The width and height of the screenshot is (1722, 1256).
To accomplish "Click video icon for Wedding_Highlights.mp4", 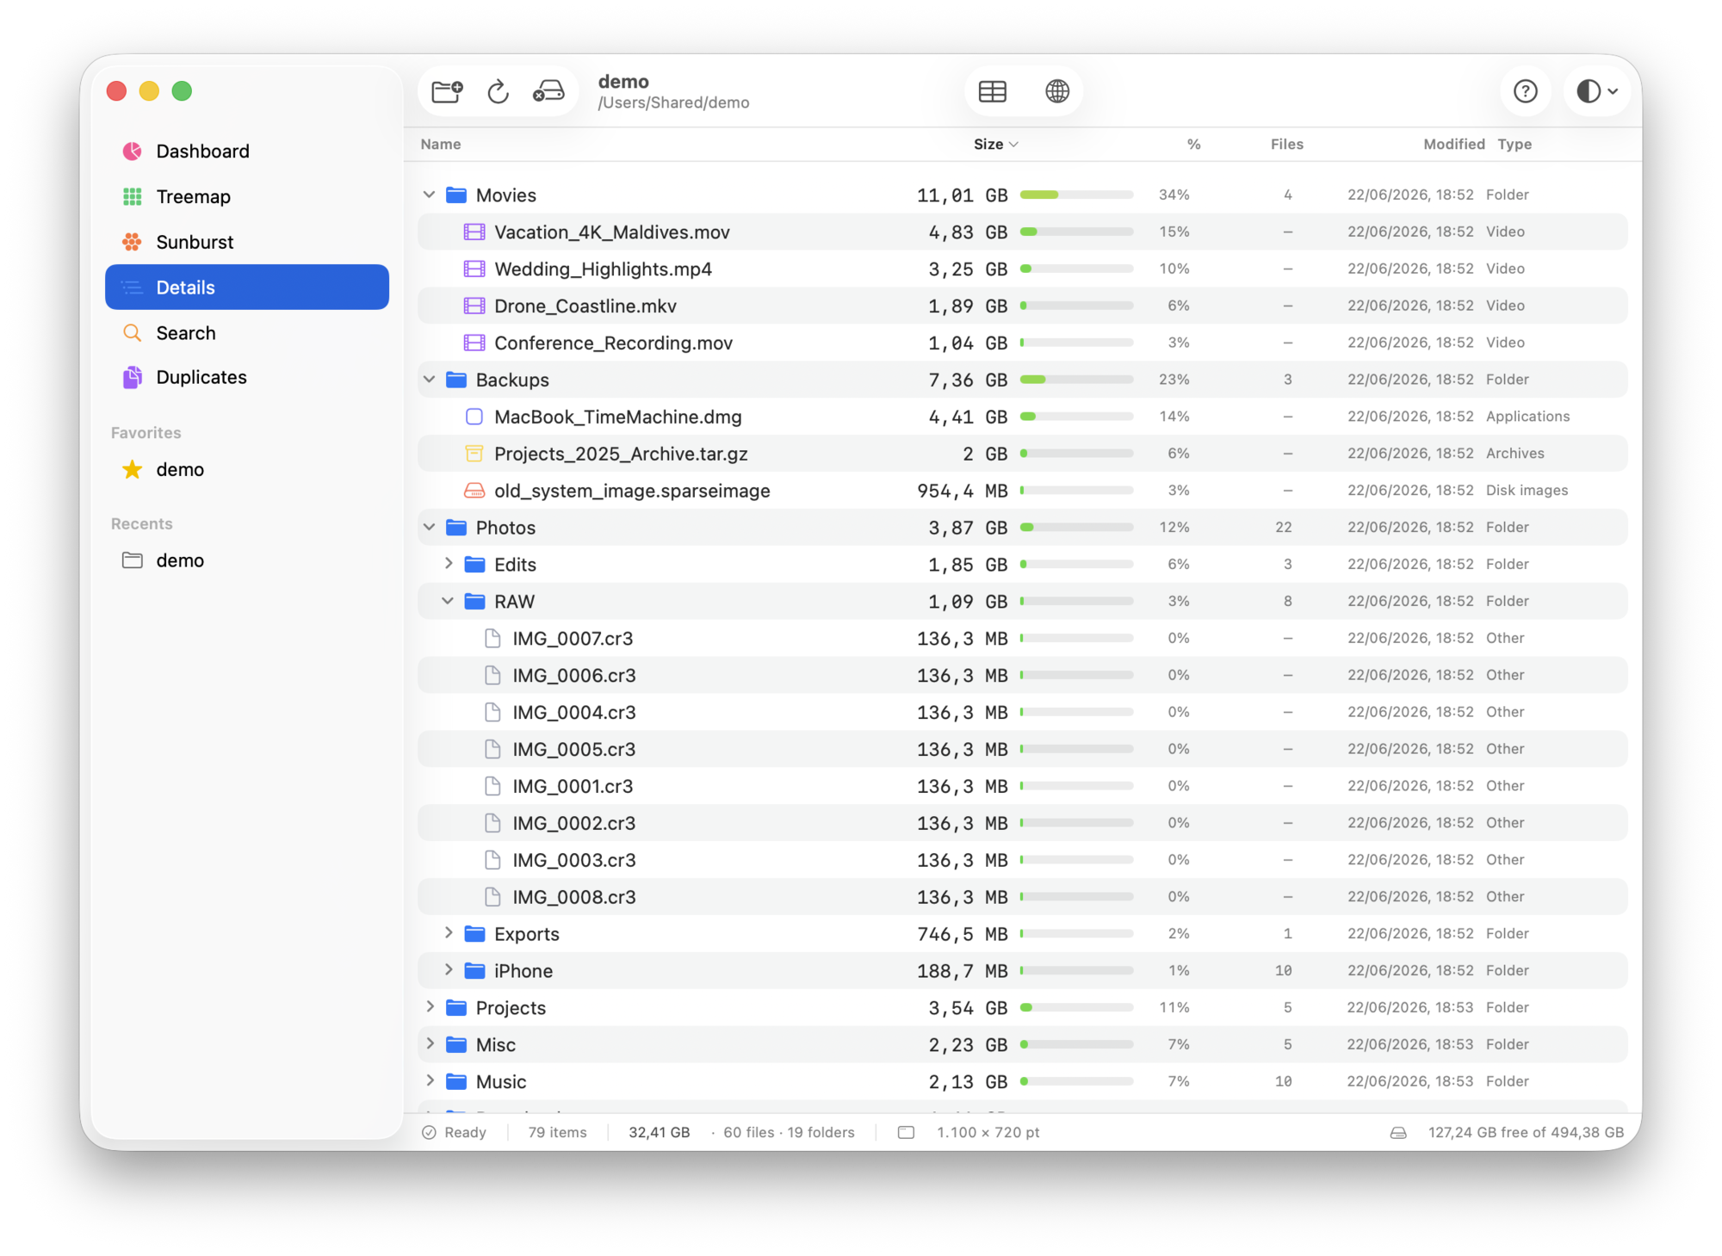I will pos(474,269).
